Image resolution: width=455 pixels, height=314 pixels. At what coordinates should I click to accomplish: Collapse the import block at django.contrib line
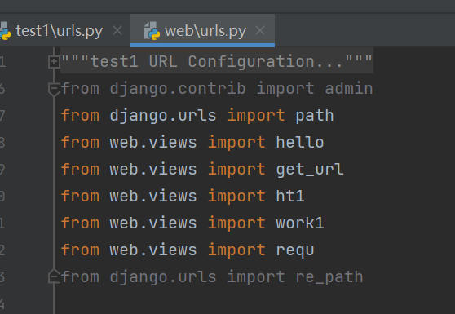point(54,89)
